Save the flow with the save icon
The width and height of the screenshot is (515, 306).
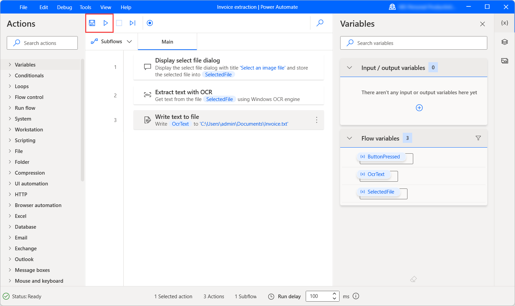(92, 23)
